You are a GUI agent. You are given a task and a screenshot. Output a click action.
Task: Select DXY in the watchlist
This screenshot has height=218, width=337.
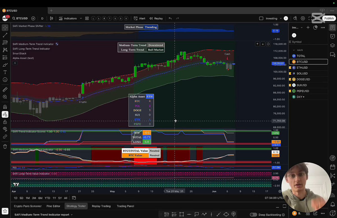308,97
